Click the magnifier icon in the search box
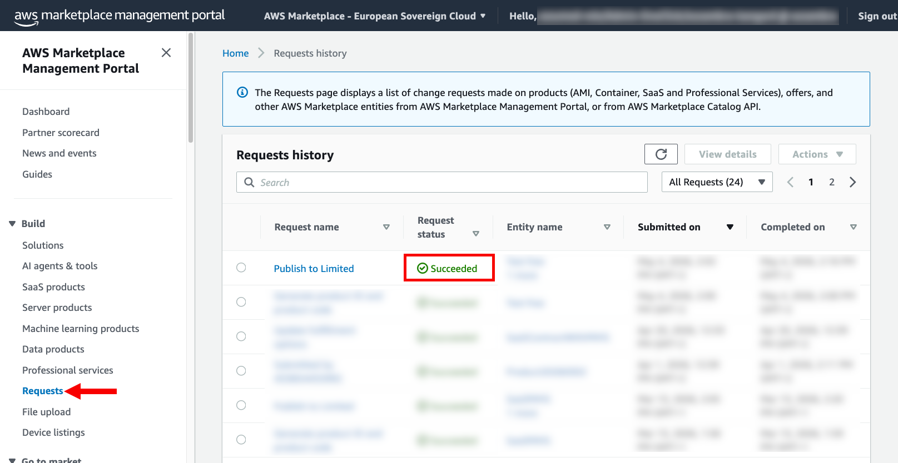The image size is (898, 463). tap(250, 182)
